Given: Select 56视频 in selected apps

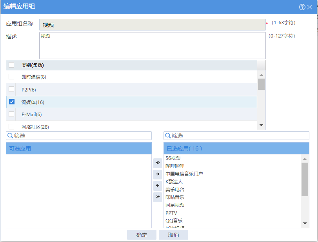Looking at the screenshot, I should 173,158.
